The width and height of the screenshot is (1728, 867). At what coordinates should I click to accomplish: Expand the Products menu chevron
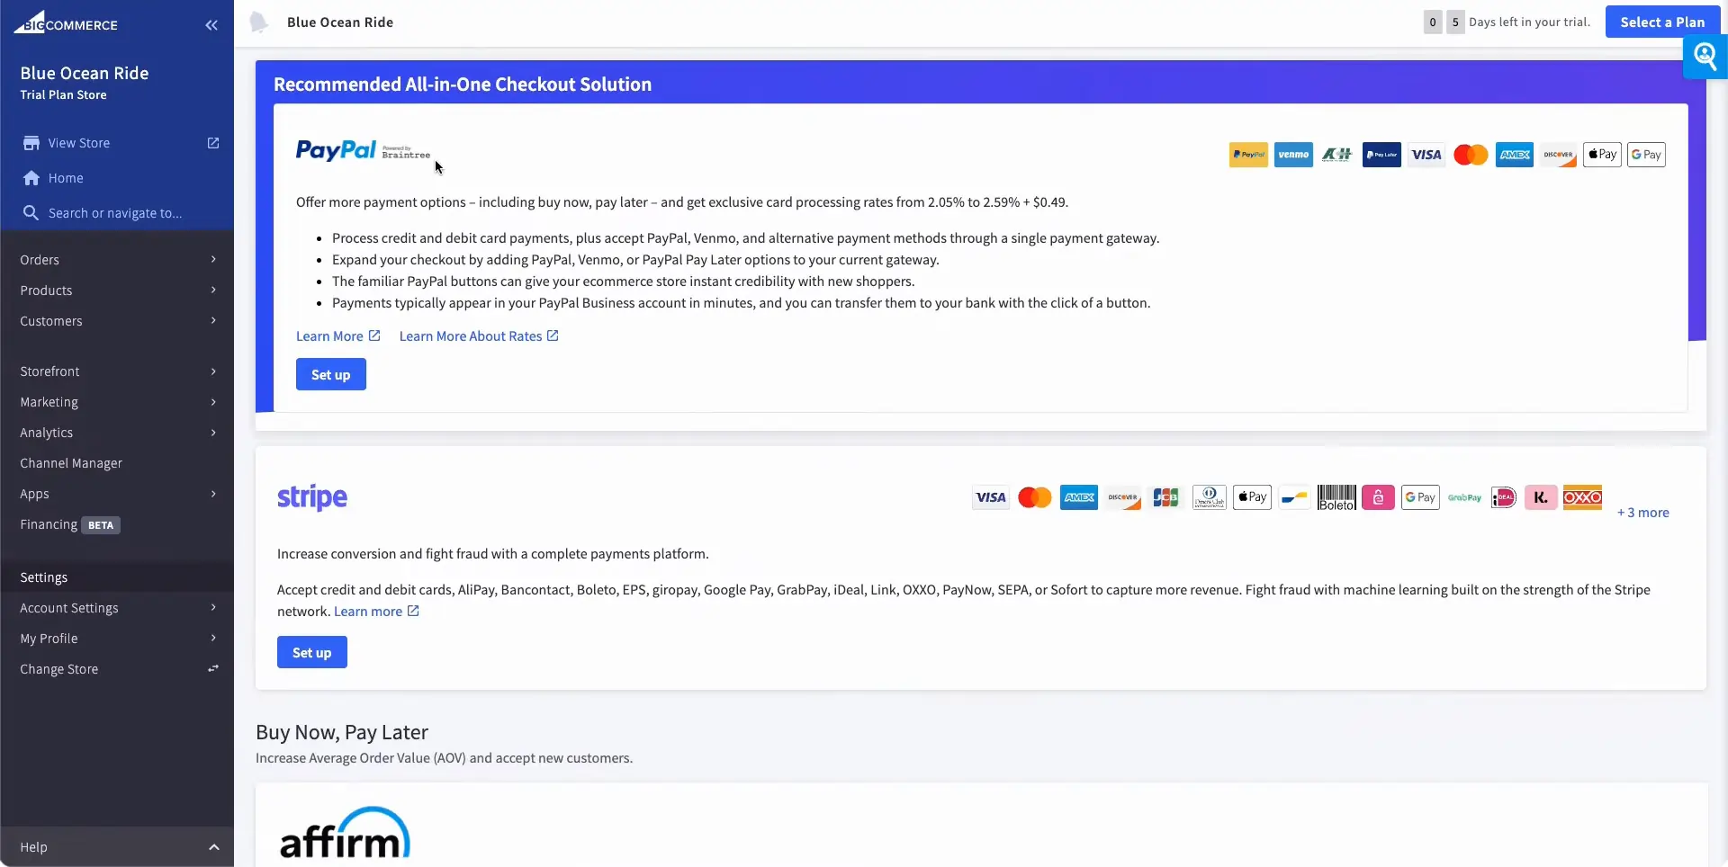213,290
